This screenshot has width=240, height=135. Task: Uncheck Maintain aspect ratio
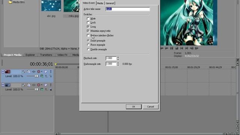point(88,31)
